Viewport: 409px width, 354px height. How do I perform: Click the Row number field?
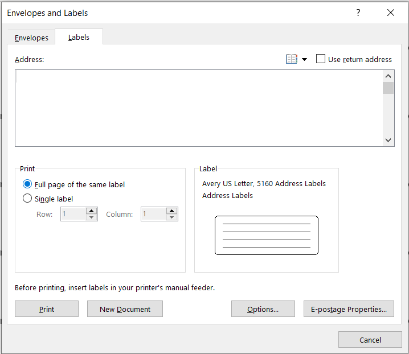pos(73,214)
